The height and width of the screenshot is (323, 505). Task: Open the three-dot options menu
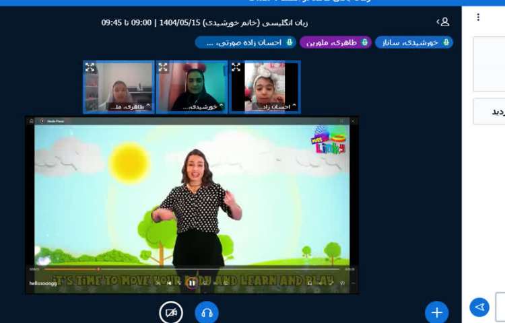click(x=478, y=17)
